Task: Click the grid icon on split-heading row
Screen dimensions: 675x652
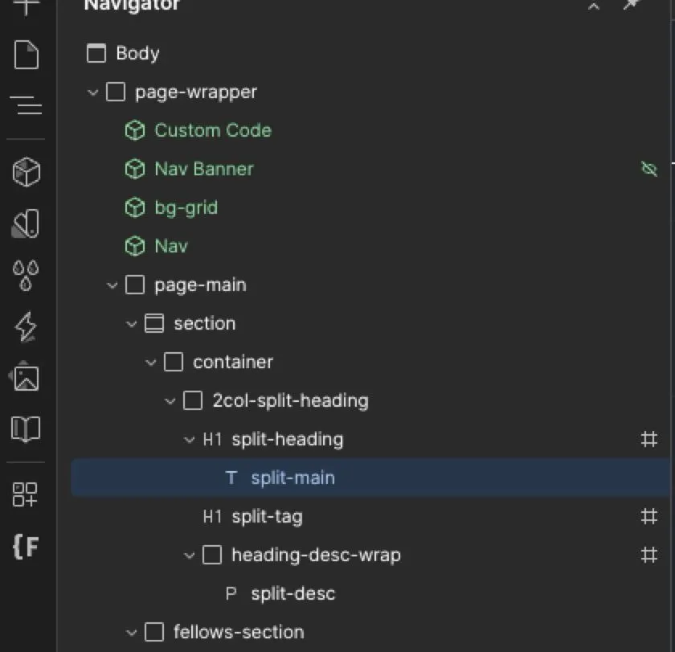Action: click(648, 439)
